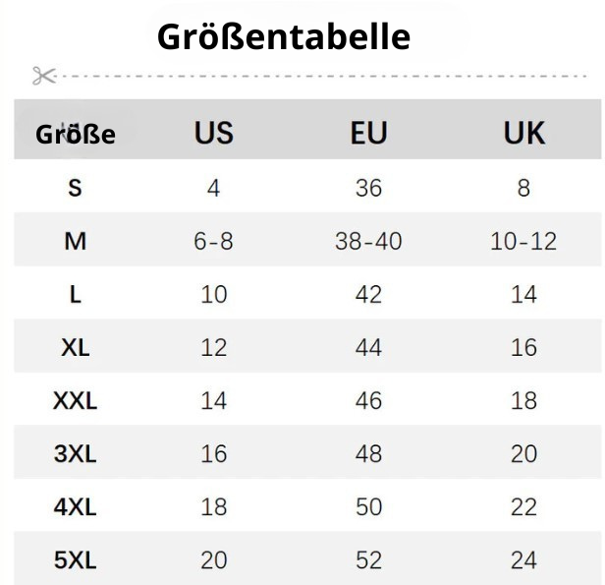Click the scissors icon on the dashed line
The width and height of the screenshot is (605, 585).
click(x=43, y=76)
